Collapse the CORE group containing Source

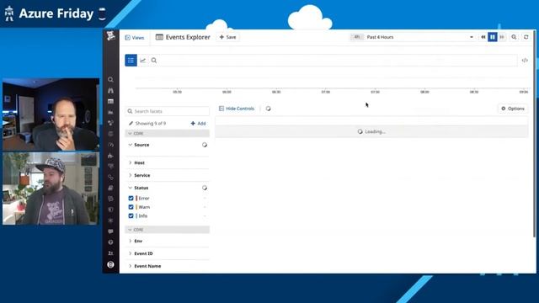click(x=167, y=133)
